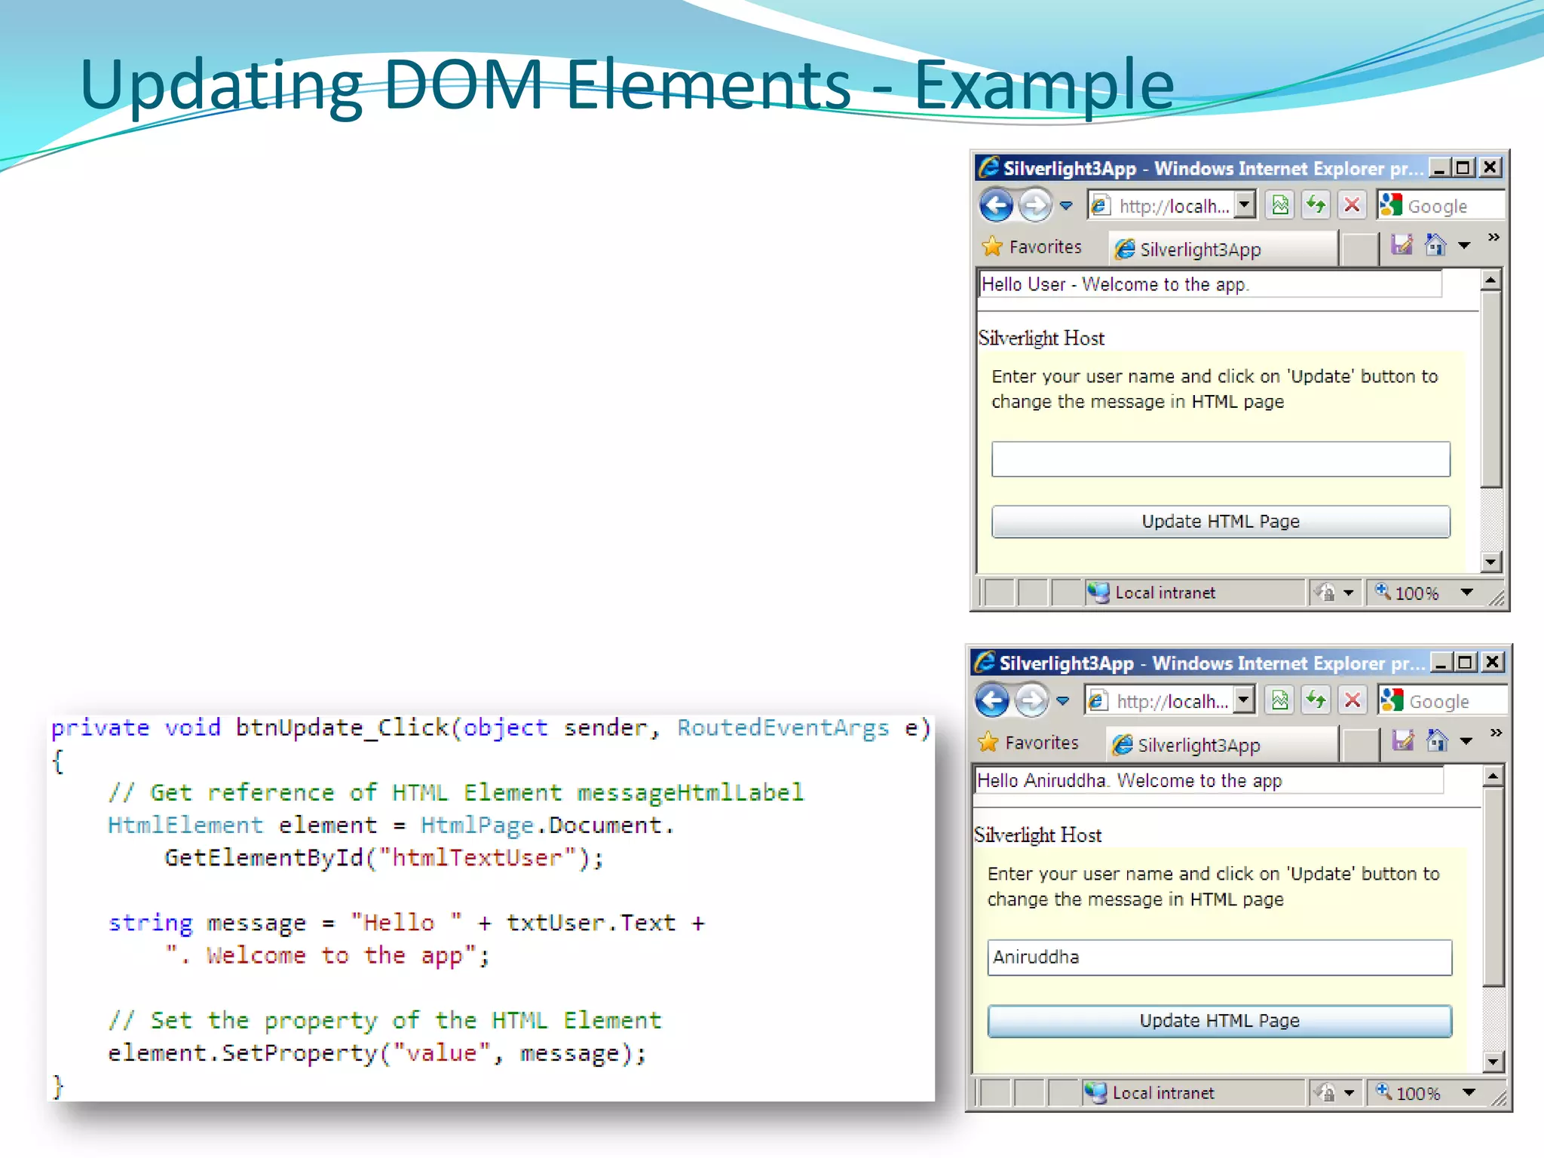The height and width of the screenshot is (1158, 1544).
Task: Click Home icon in bottom browser command bar
Action: coord(1437,741)
